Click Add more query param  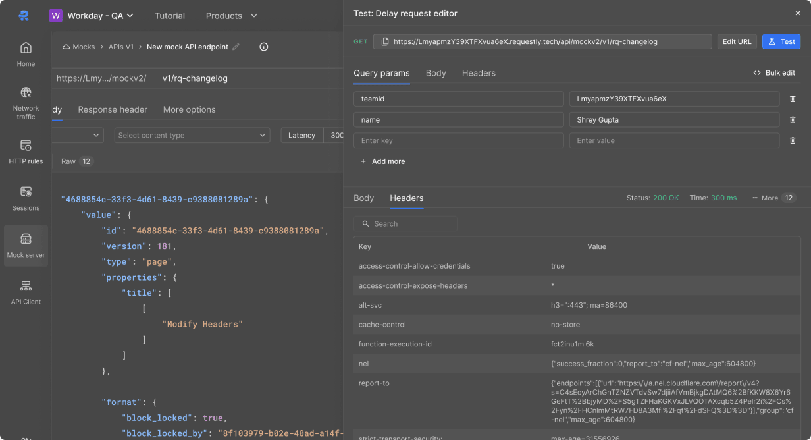coord(382,161)
